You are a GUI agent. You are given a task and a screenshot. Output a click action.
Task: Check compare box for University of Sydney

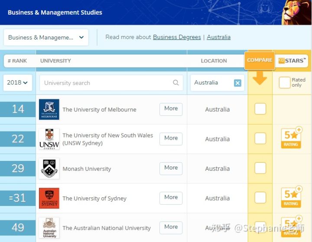pos(260,198)
